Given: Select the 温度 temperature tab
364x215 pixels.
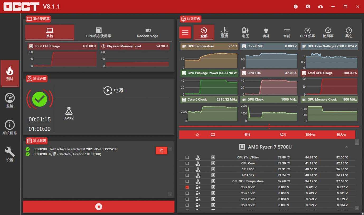Looking at the screenshot, I should pos(224,32).
